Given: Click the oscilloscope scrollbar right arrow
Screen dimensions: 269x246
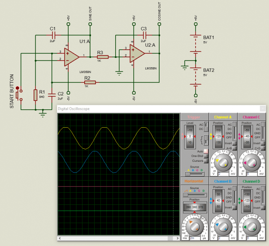Looking at the screenshot, I should 178,238.
